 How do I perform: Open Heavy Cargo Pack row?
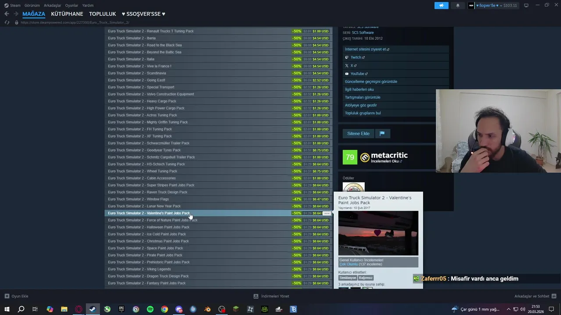click(x=218, y=101)
